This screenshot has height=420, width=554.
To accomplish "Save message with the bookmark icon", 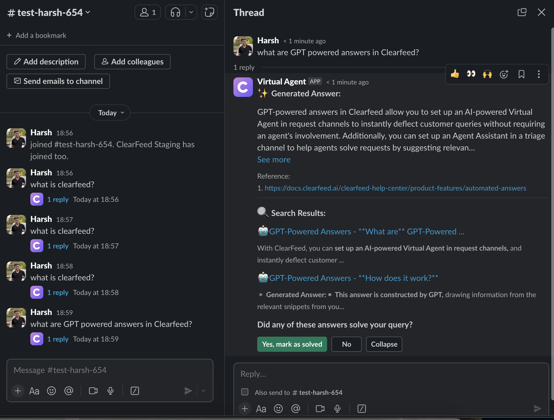I will 521,74.
